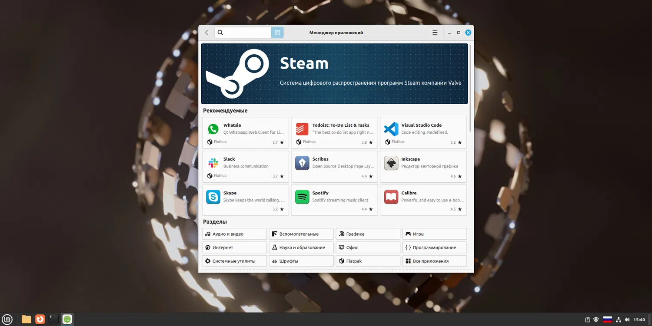Open the featured Steam banner
This screenshot has height=326, width=652.
pyautogui.click(x=335, y=73)
